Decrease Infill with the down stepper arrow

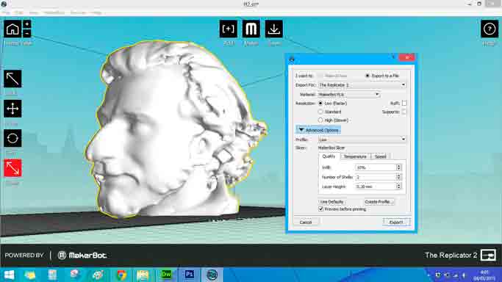(x=398, y=169)
